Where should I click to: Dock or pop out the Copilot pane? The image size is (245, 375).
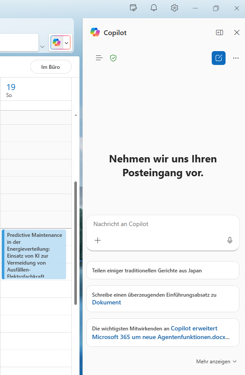click(x=220, y=32)
